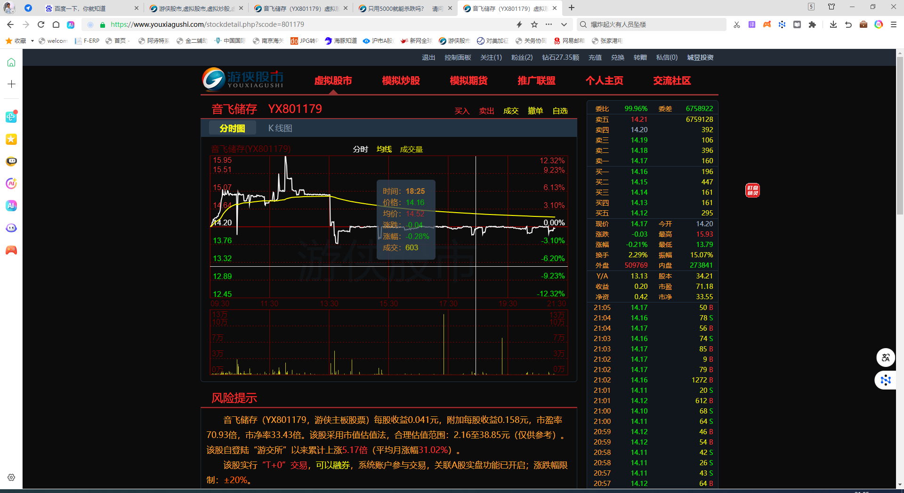Switch to the K线图 tab
This screenshot has height=493, width=904.
[x=280, y=128]
